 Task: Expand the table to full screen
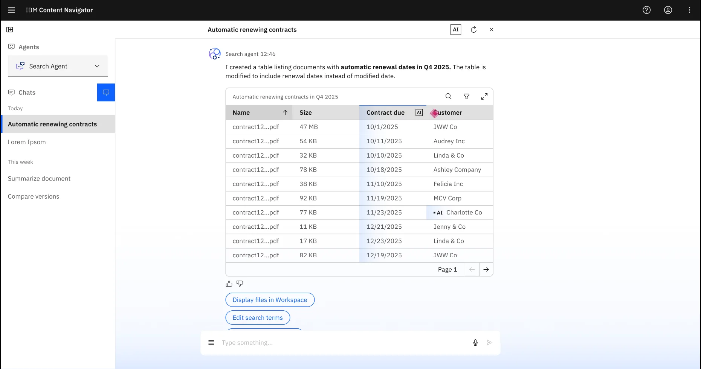tap(484, 97)
